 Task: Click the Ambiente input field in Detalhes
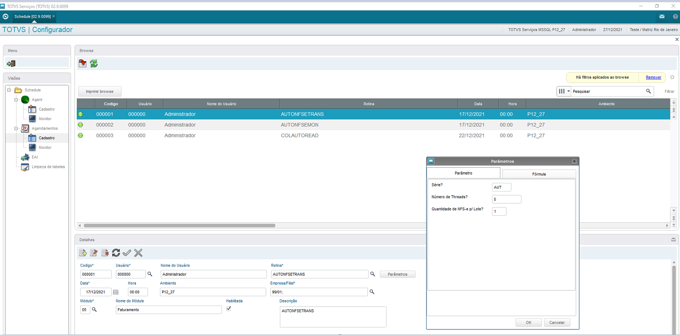[x=213, y=292]
